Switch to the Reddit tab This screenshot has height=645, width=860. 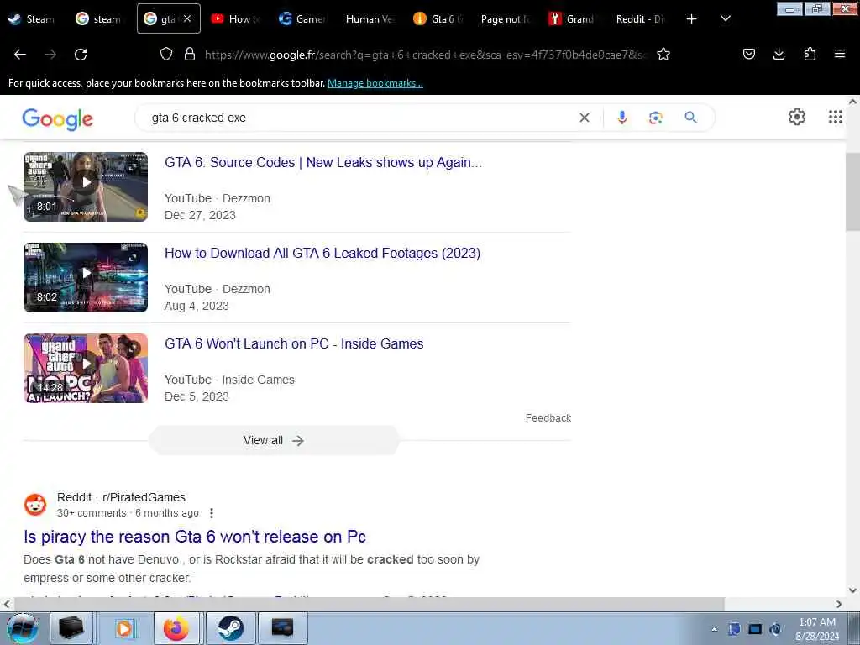coord(640,19)
